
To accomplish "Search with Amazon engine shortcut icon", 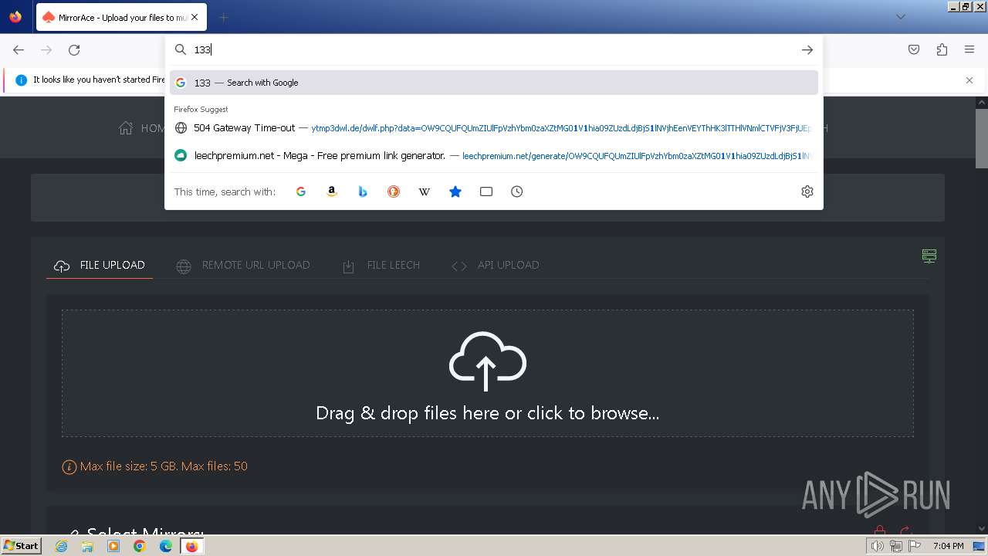I will (332, 192).
